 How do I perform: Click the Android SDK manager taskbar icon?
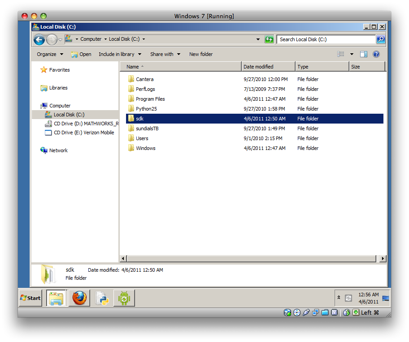pyautogui.click(x=124, y=298)
